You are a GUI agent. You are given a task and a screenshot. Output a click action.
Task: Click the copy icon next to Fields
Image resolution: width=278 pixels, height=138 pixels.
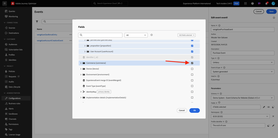coord(273,107)
